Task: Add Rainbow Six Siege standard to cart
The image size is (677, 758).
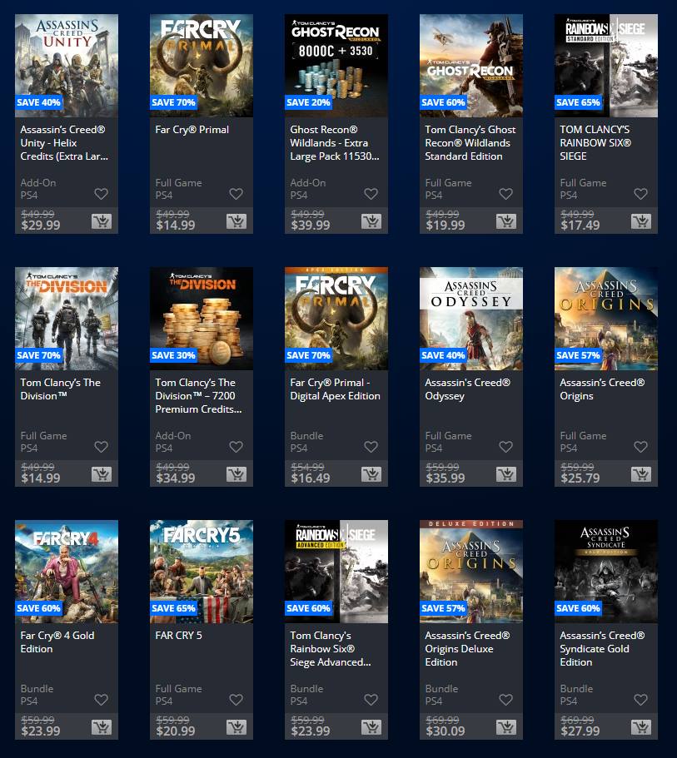Action: point(641,221)
